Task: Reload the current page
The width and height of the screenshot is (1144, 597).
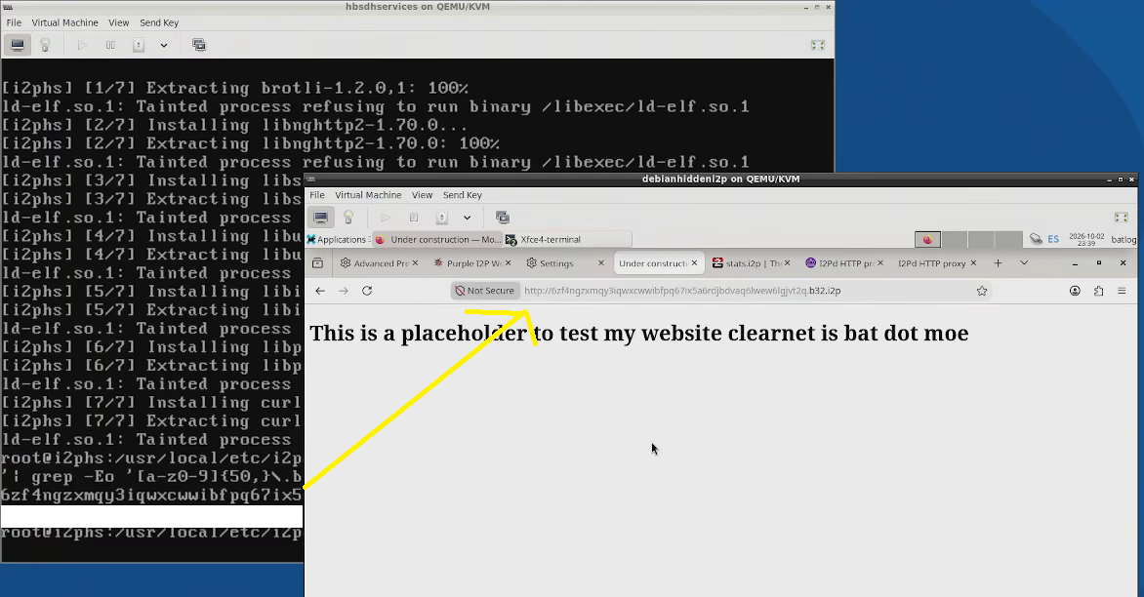Action: coord(367,291)
